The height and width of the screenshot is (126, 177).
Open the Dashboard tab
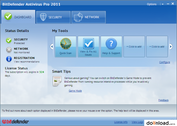point(18,17)
